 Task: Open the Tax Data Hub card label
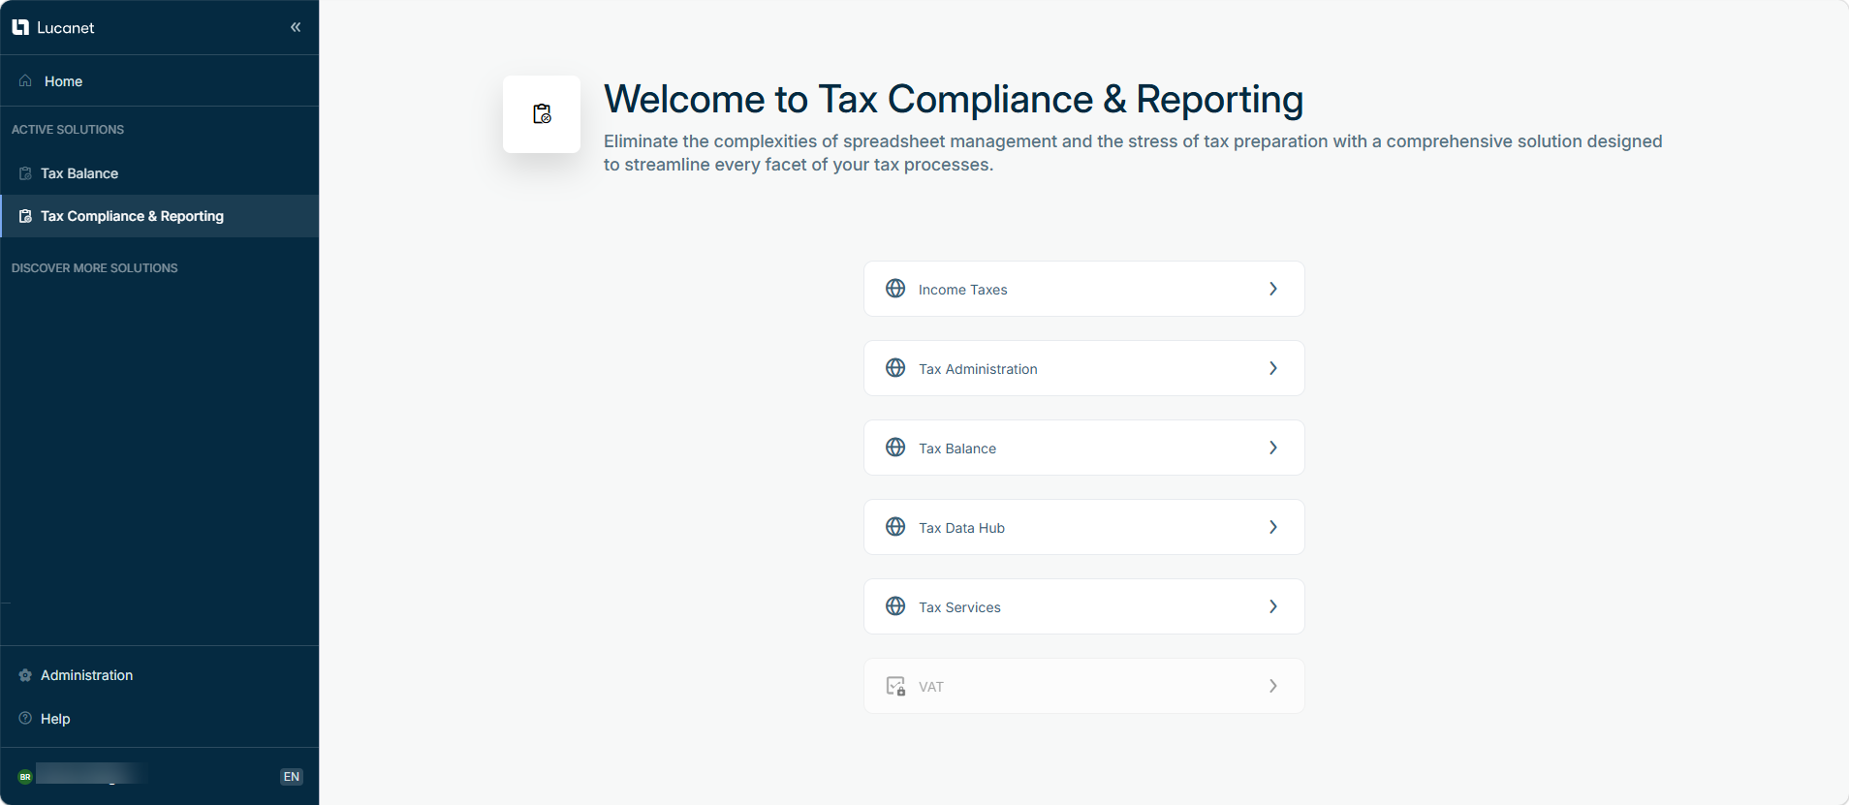pyautogui.click(x=961, y=528)
